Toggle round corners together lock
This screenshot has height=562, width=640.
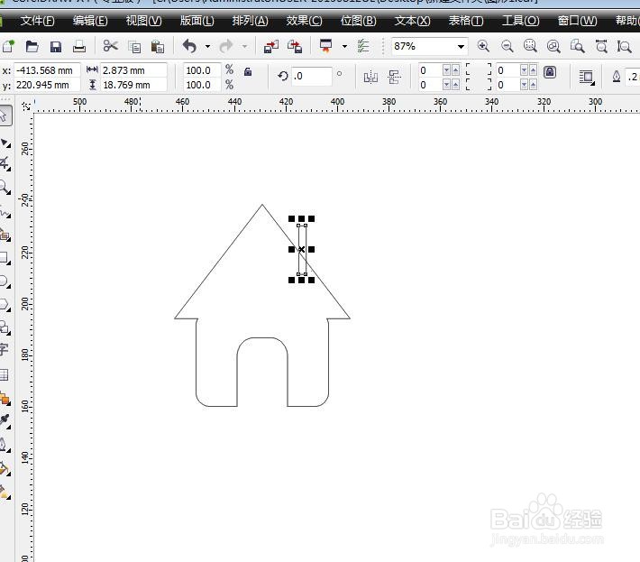click(x=550, y=73)
